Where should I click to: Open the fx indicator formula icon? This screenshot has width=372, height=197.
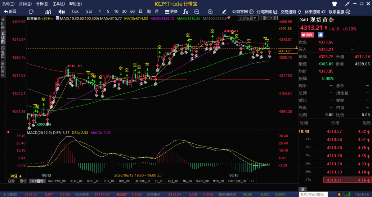[186, 11]
